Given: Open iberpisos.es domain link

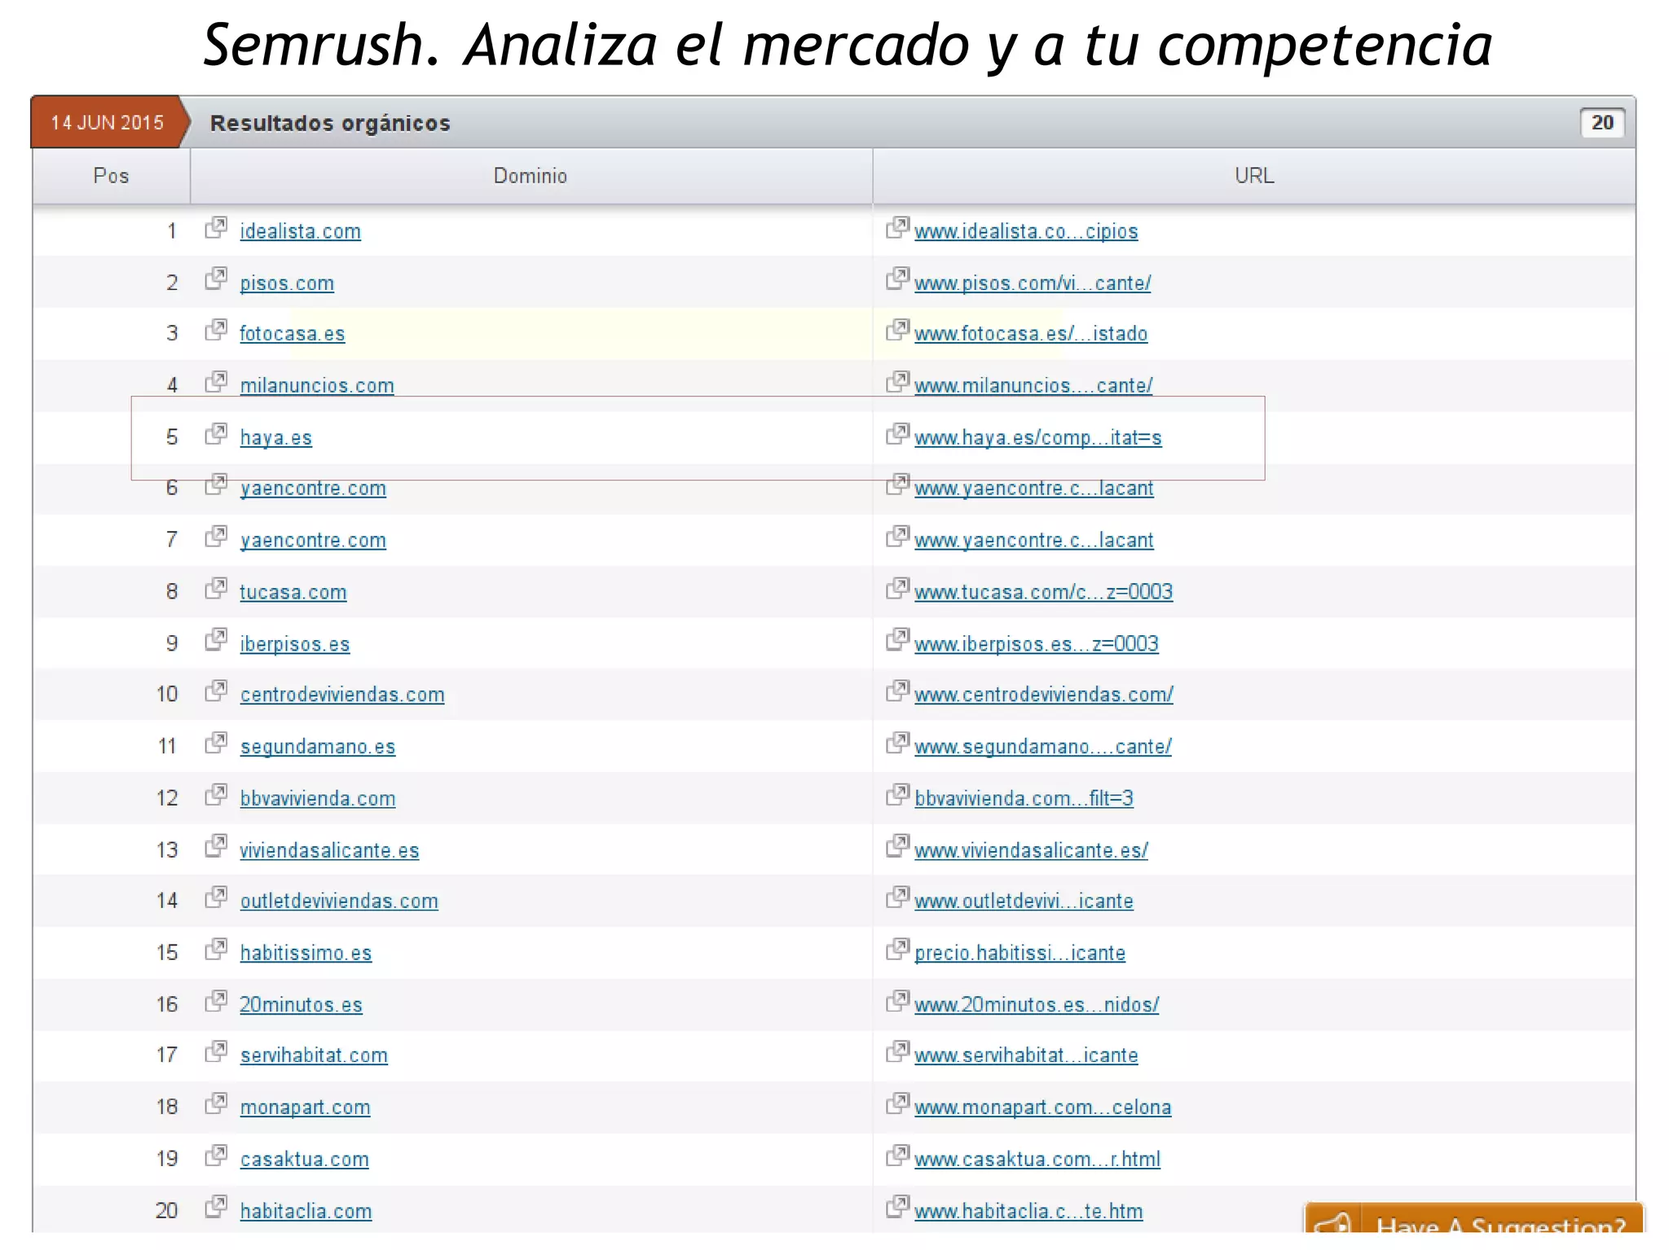Looking at the screenshot, I should tap(294, 644).
